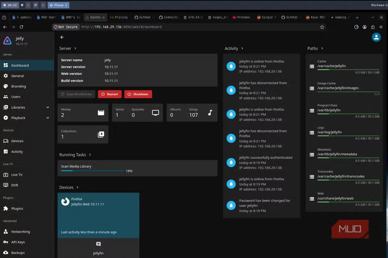Open the user avatar menu on the dashboard
Screen dimensions: 388x258
pyautogui.click(x=376, y=37)
